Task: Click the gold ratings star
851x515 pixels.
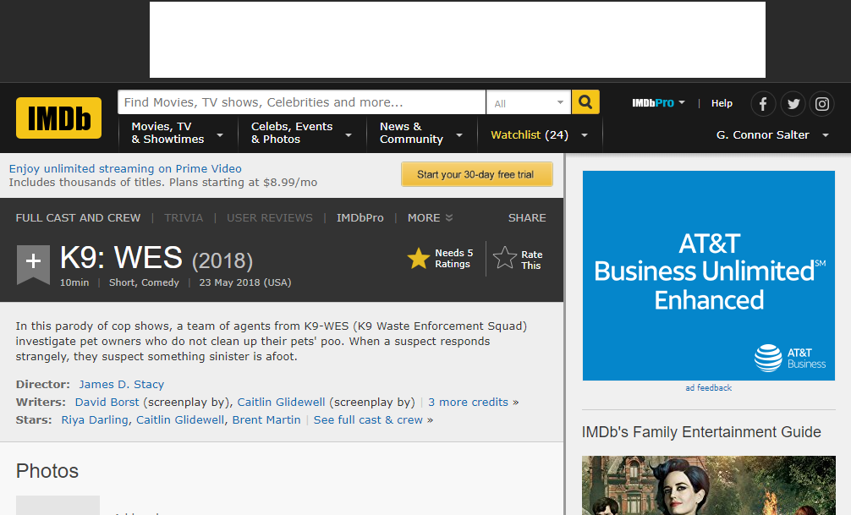Action: (x=419, y=258)
